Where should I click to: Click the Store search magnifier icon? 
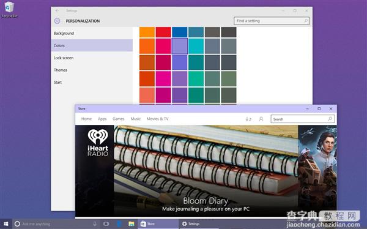(330, 119)
